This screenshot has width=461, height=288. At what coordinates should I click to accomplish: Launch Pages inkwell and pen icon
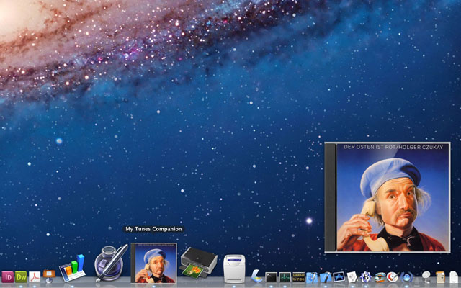pyautogui.click(x=111, y=263)
